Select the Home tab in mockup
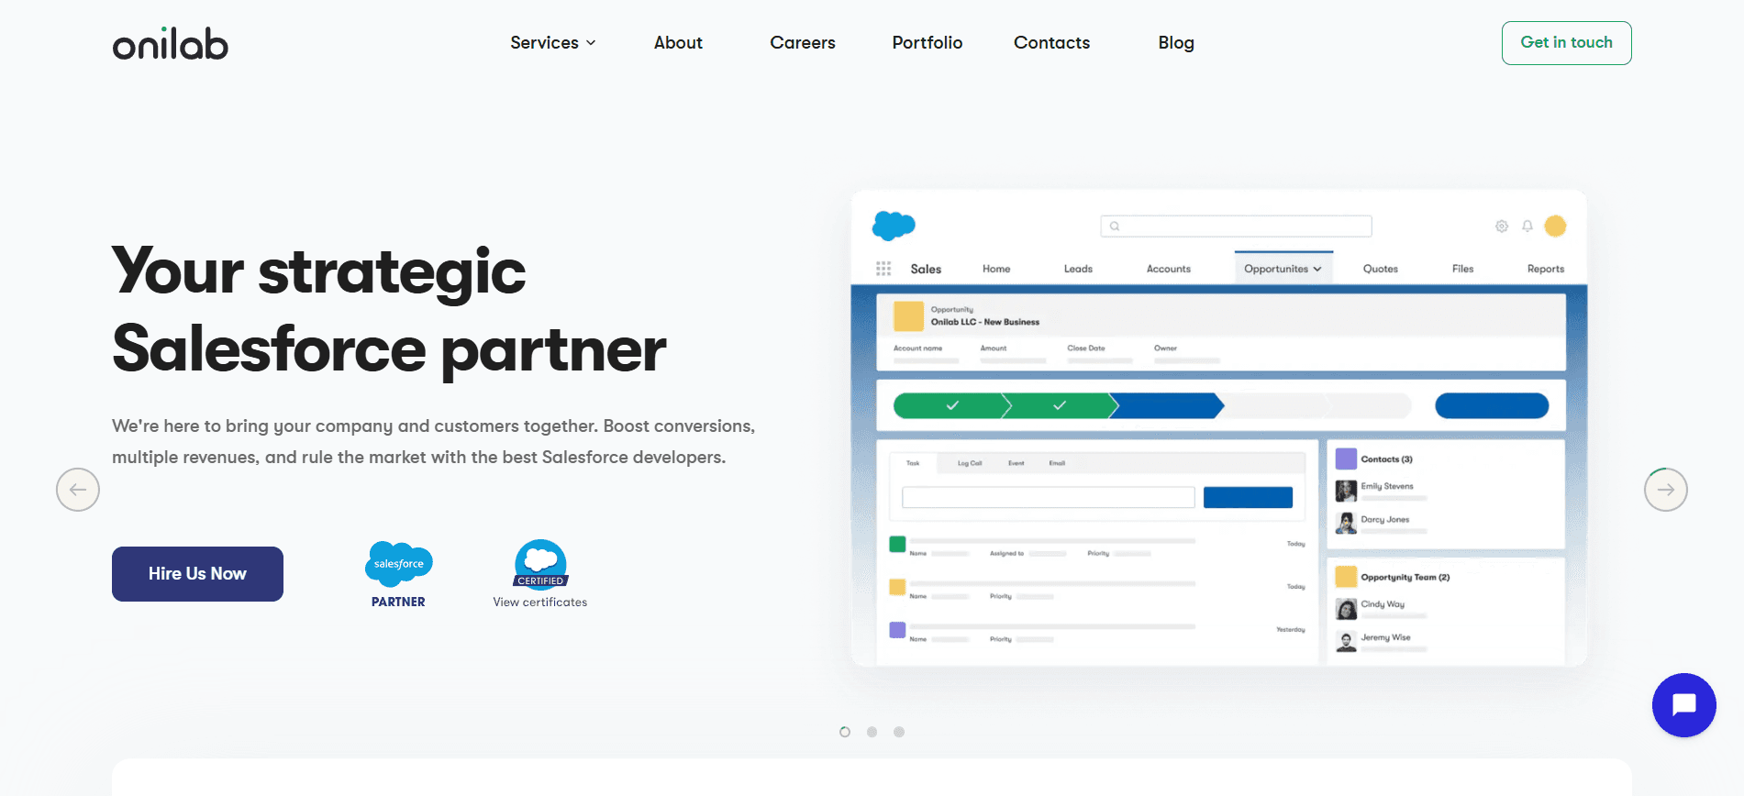 click(x=996, y=269)
